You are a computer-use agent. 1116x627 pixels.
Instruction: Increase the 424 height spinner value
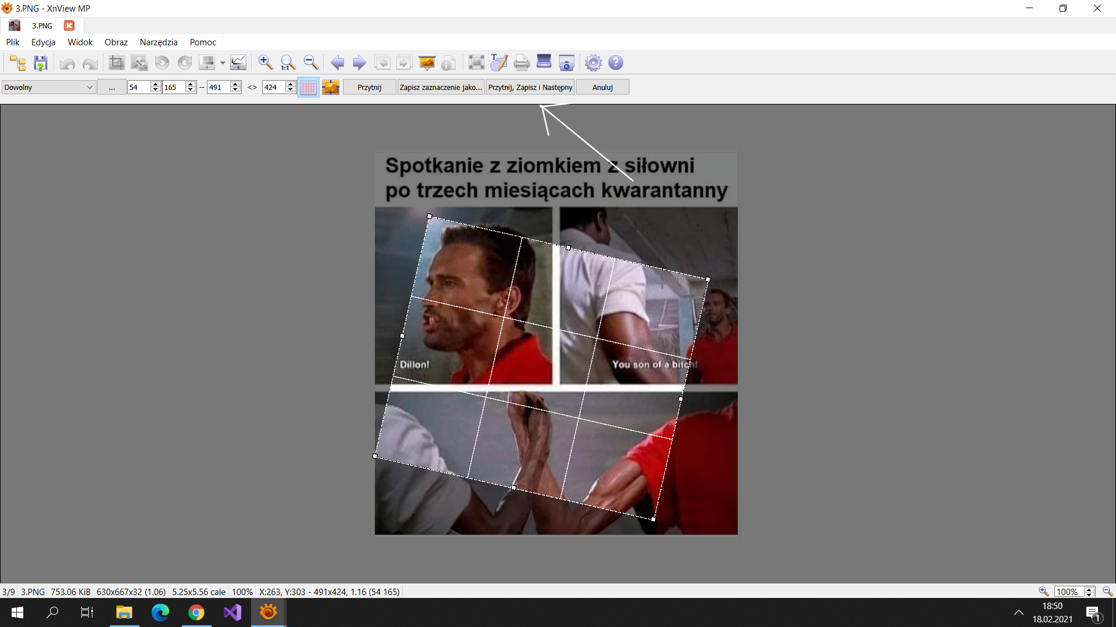(x=291, y=84)
